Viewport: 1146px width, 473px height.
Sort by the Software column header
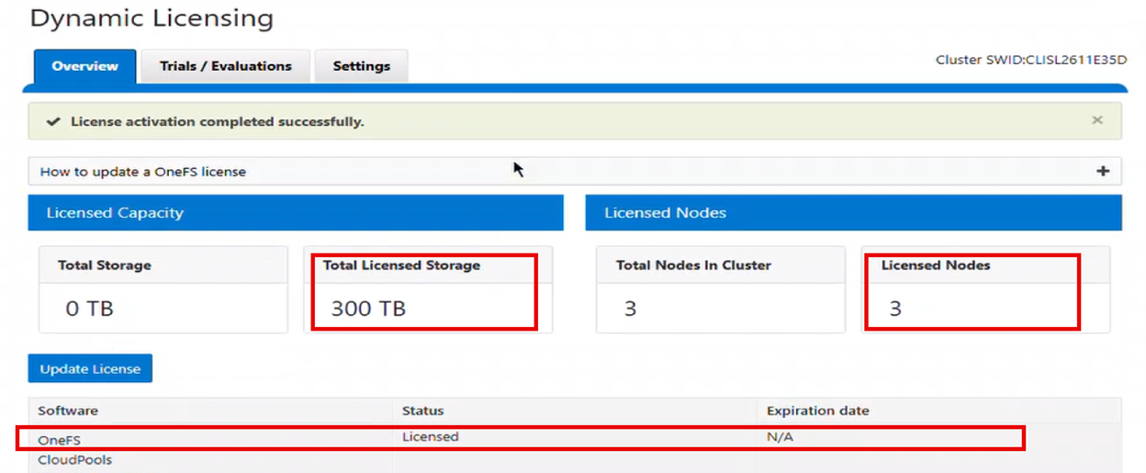(68, 411)
